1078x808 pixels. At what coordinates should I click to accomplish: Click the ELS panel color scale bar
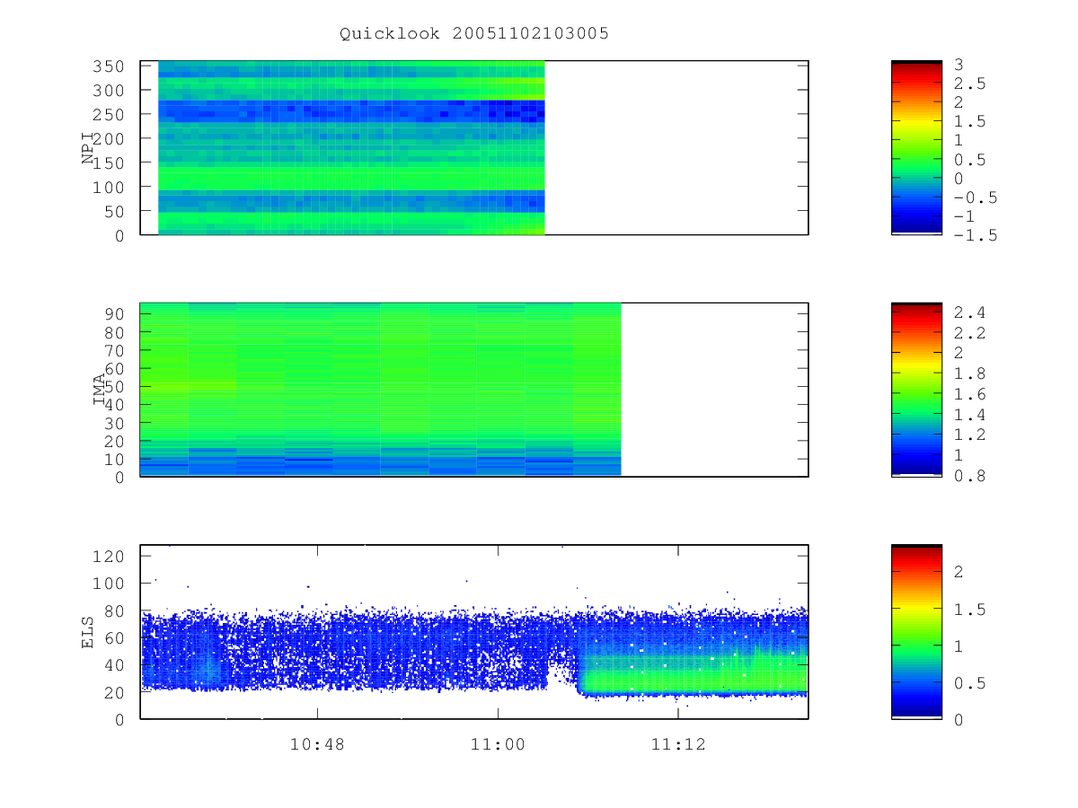tap(916, 631)
